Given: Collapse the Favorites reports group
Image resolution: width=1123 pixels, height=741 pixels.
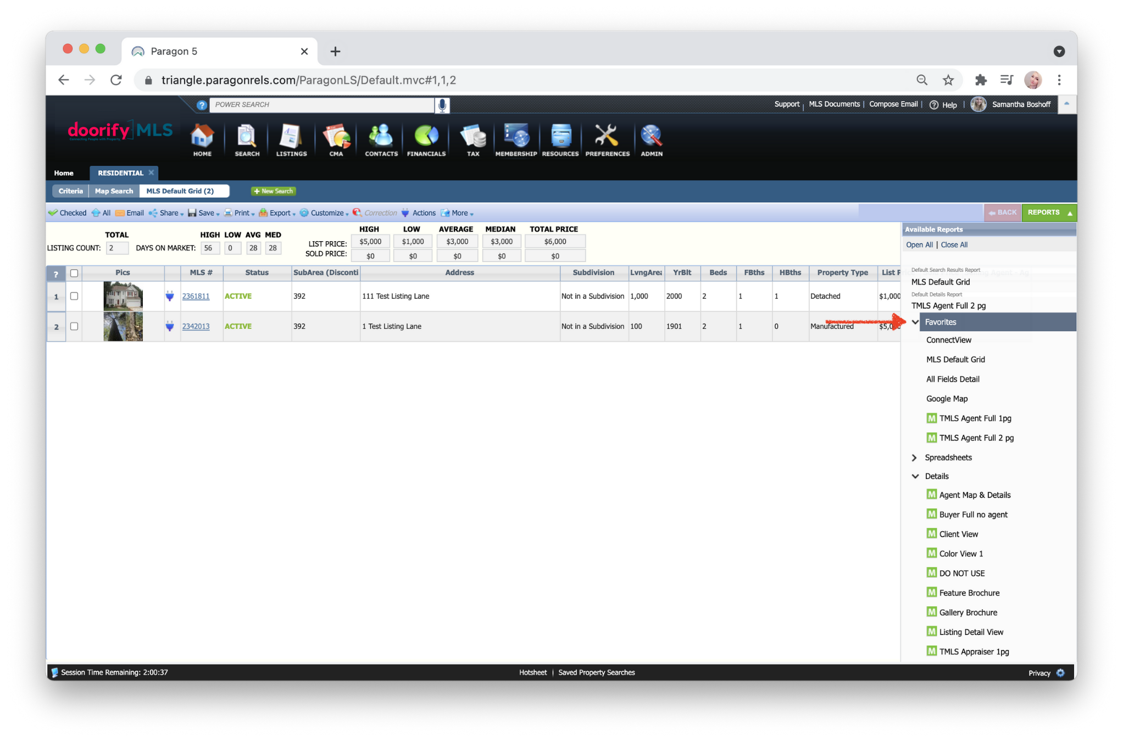Looking at the screenshot, I should [x=915, y=322].
